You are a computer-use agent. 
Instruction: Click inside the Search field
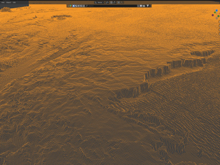pyautogui.click(x=111, y=6)
